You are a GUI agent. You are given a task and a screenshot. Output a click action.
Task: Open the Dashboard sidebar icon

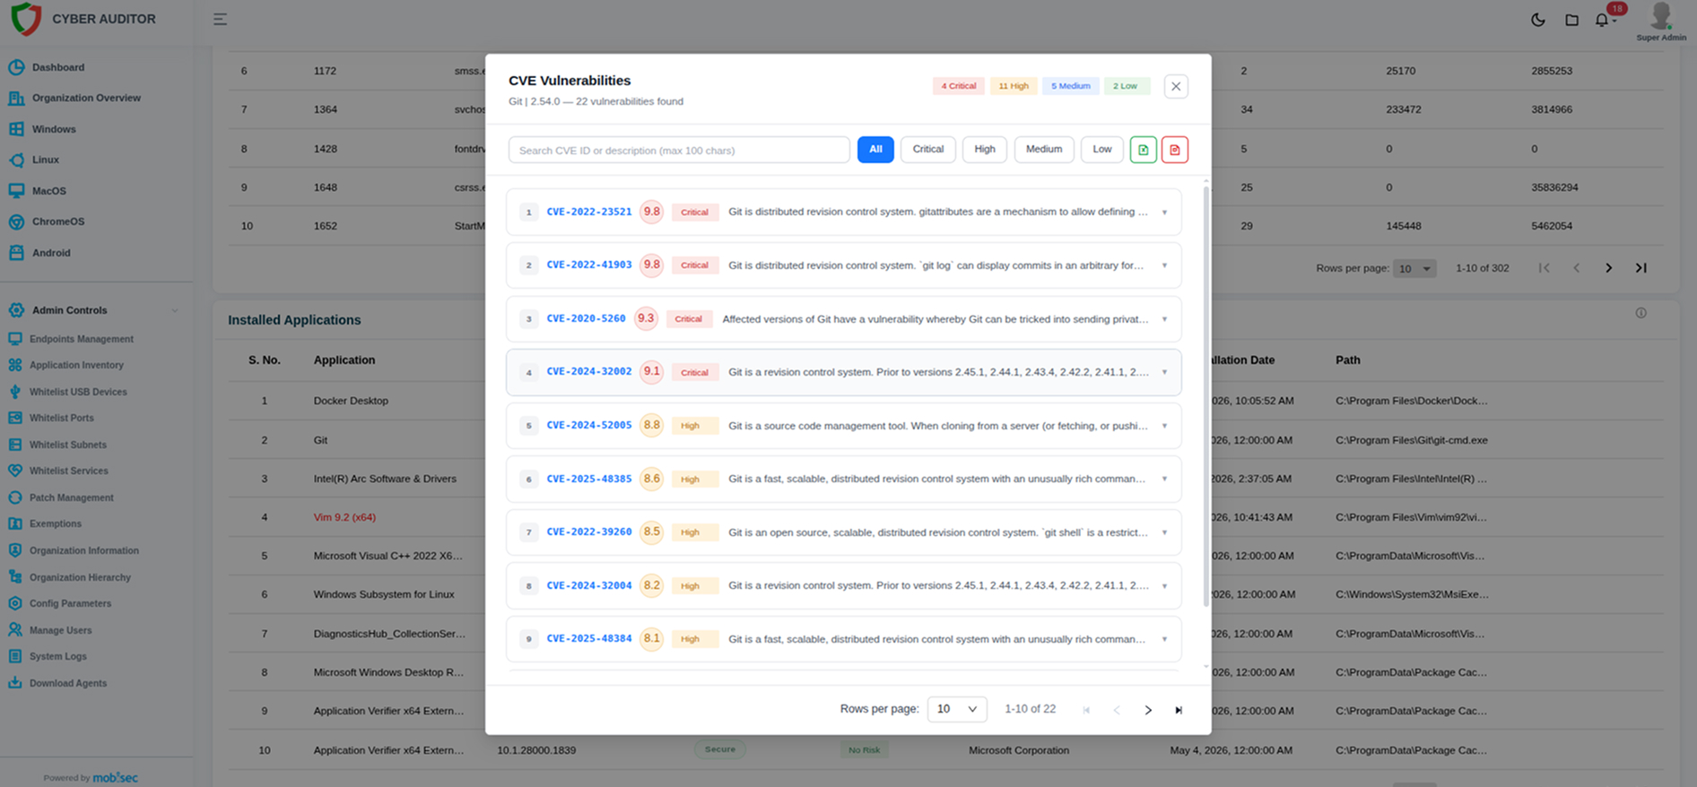tap(16, 67)
